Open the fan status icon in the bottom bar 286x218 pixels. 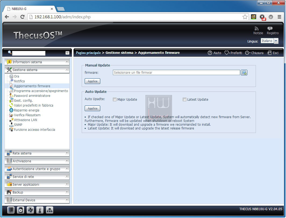tap(30, 210)
